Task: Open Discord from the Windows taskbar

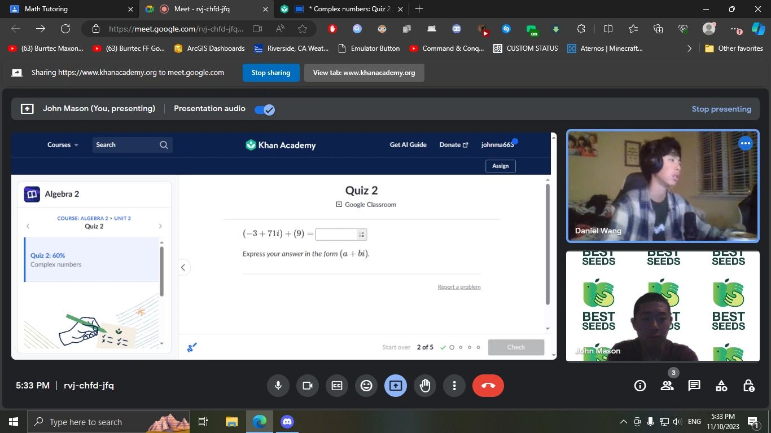Action: (287, 422)
